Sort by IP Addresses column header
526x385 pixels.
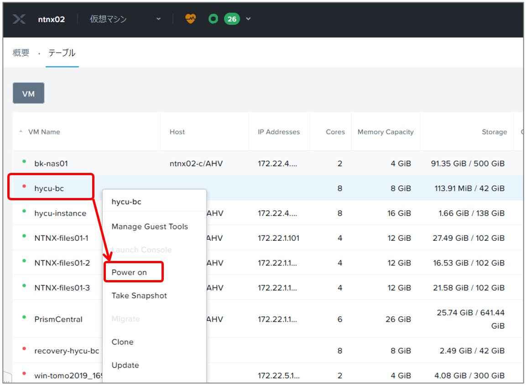coord(279,132)
